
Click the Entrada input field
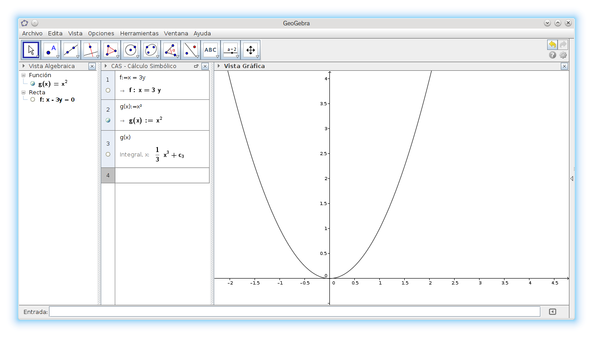[294, 312]
